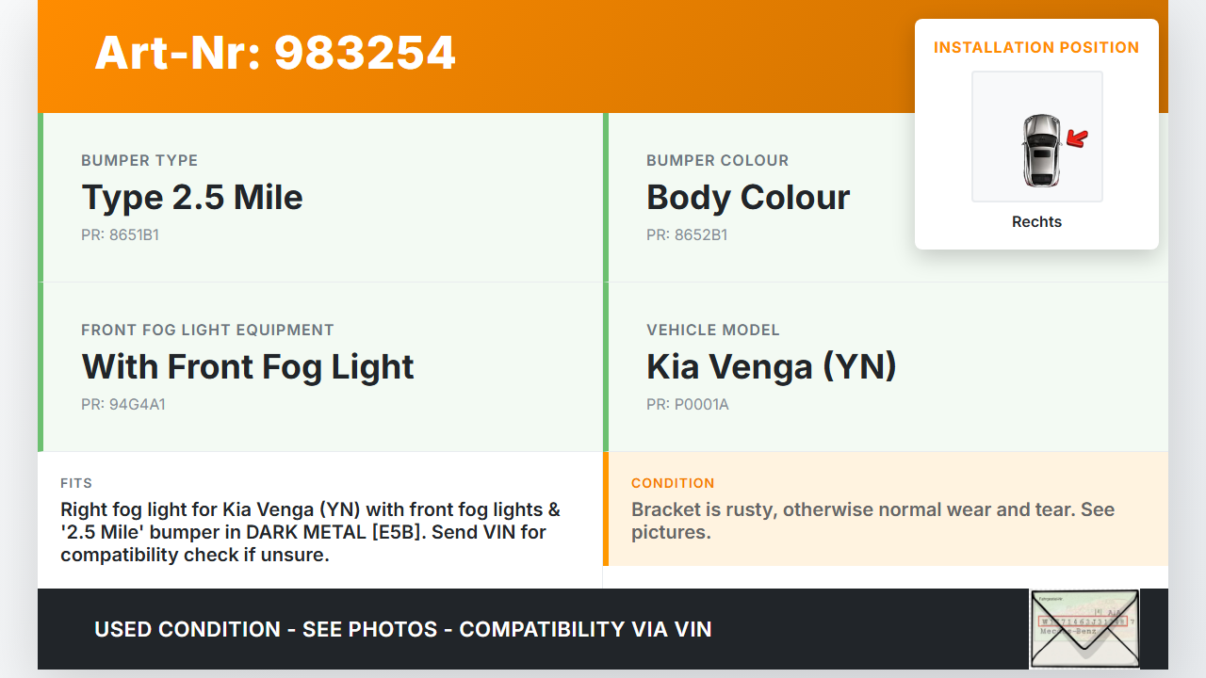The image size is (1206, 678).
Task: Click the VIN envelope icon in footer
Action: (x=1084, y=628)
